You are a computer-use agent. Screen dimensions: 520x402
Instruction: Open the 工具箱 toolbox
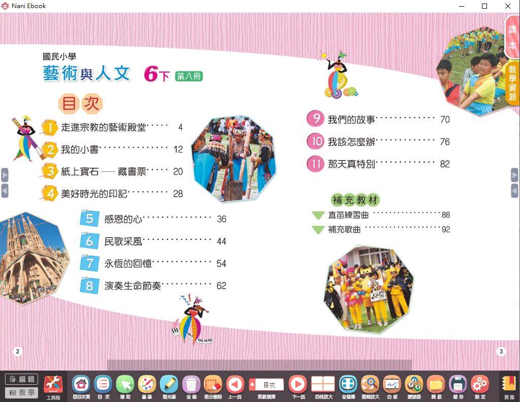[53, 387]
